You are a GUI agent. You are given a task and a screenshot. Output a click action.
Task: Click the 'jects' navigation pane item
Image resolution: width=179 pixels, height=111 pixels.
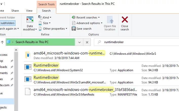(4, 107)
